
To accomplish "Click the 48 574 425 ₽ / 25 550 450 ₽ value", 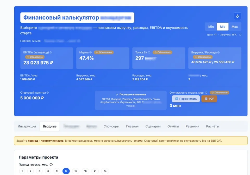I will (213, 62).
